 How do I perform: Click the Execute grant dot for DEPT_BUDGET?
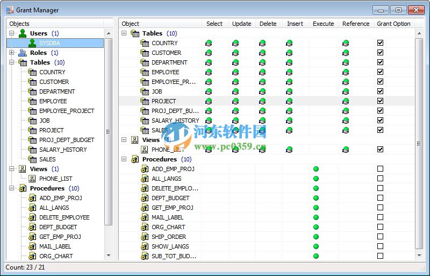pos(316,198)
